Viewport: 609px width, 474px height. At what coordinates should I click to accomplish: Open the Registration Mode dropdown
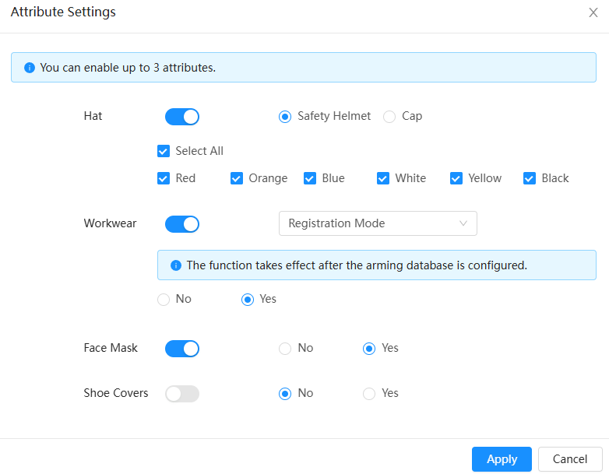pyautogui.click(x=378, y=223)
